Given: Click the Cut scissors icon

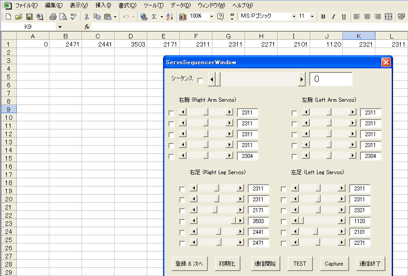Looking at the screenshot, I should coord(86,17).
